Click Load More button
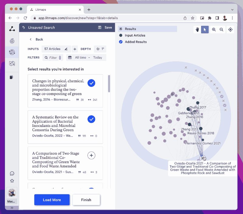Image resolution: width=243 pixels, height=214 pixels. coord(52,200)
